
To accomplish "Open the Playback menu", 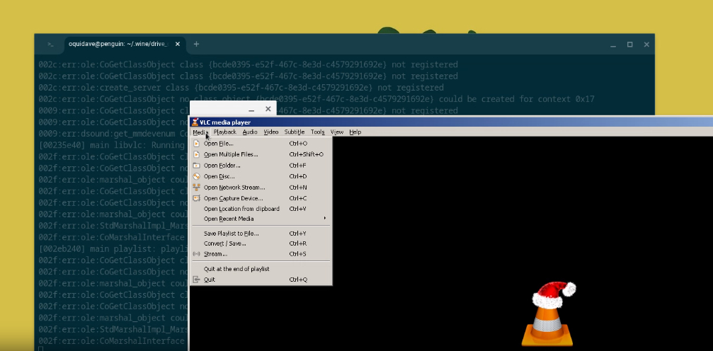I will click(224, 132).
